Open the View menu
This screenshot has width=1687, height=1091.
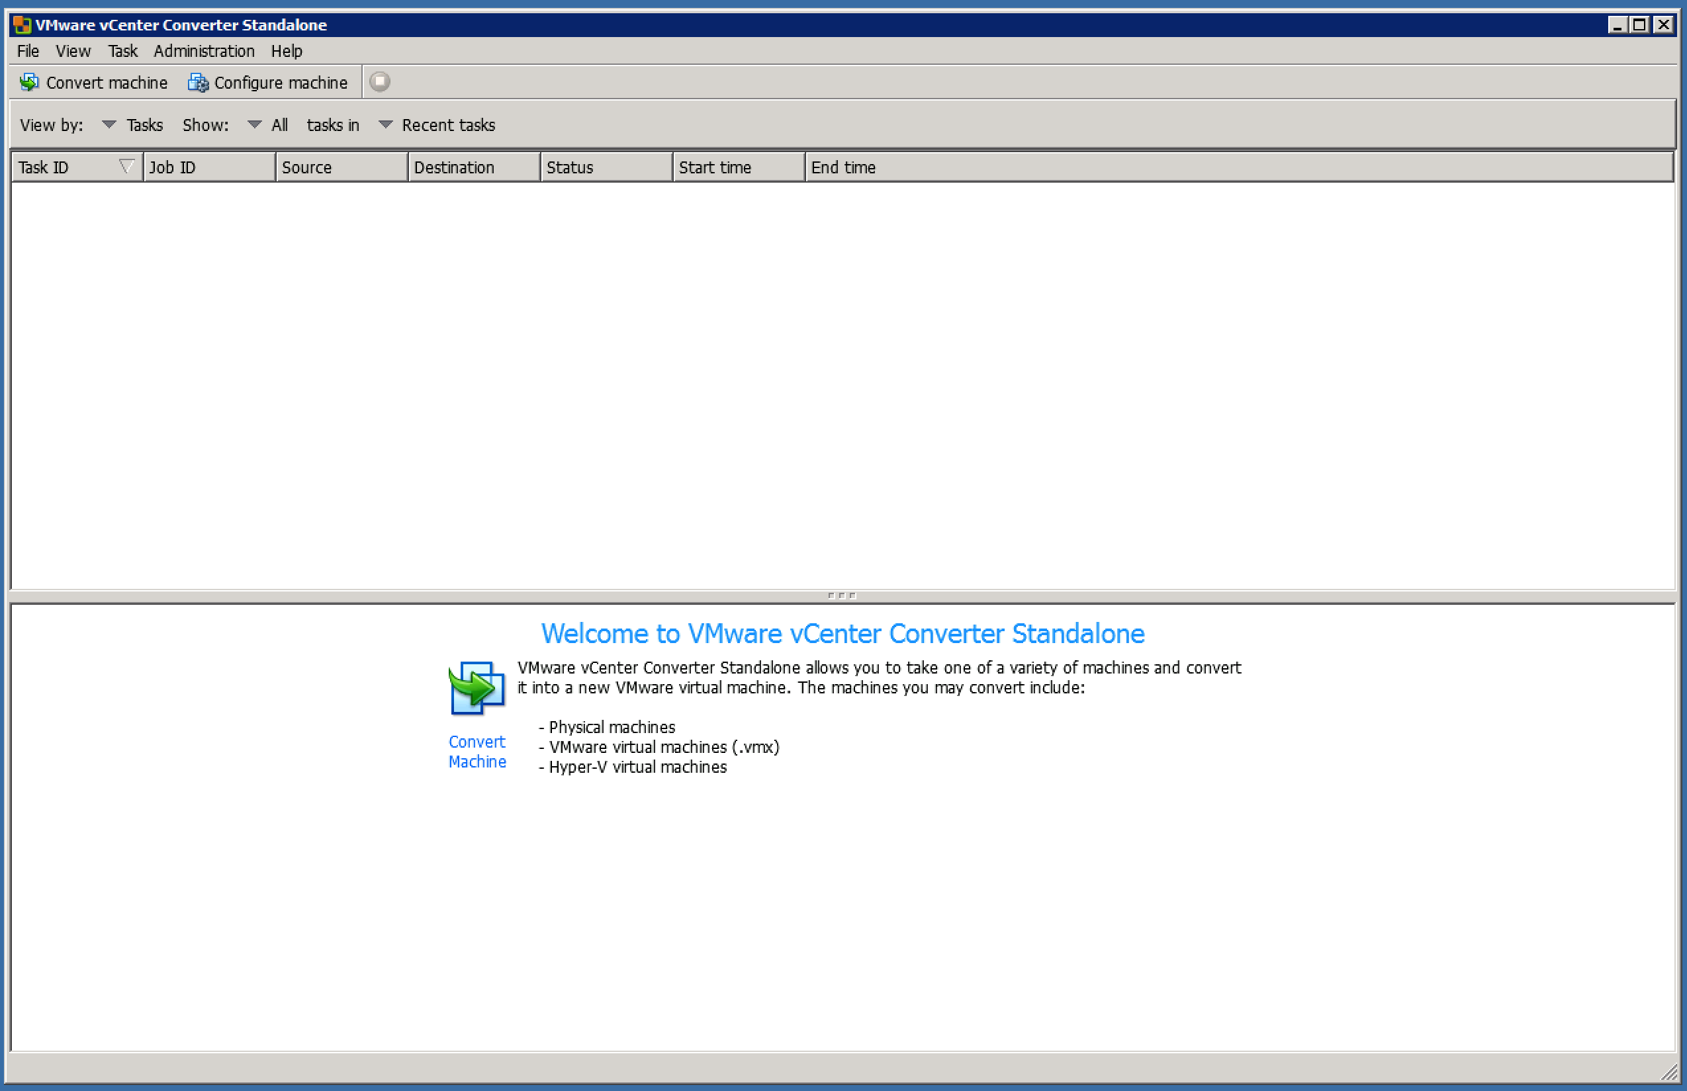[x=73, y=51]
